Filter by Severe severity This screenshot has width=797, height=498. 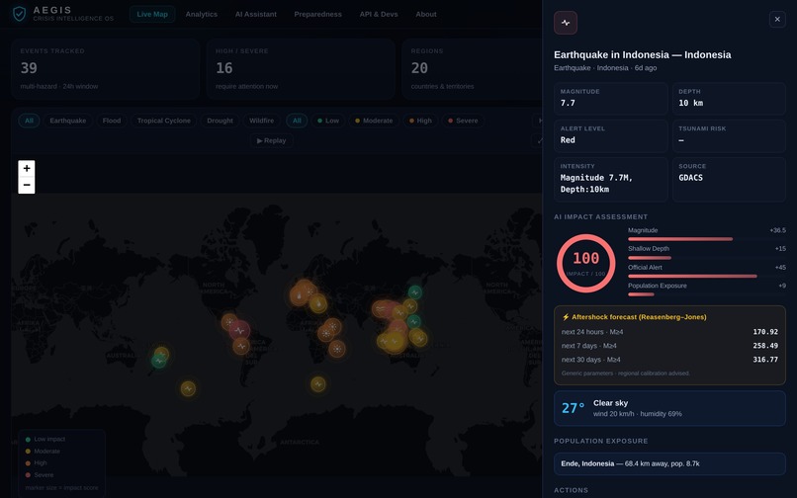(463, 121)
